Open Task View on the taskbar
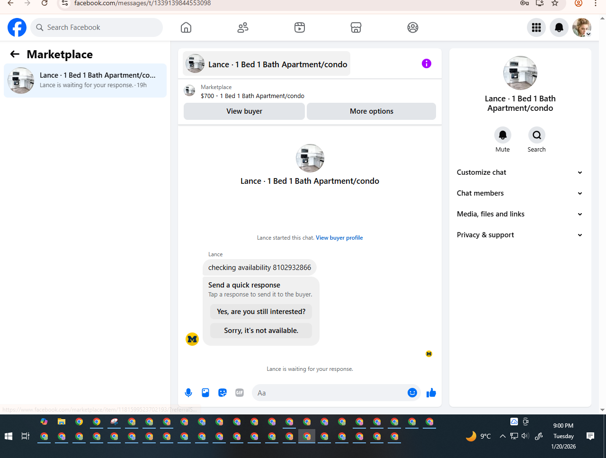The height and width of the screenshot is (458, 606). coord(26,436)
